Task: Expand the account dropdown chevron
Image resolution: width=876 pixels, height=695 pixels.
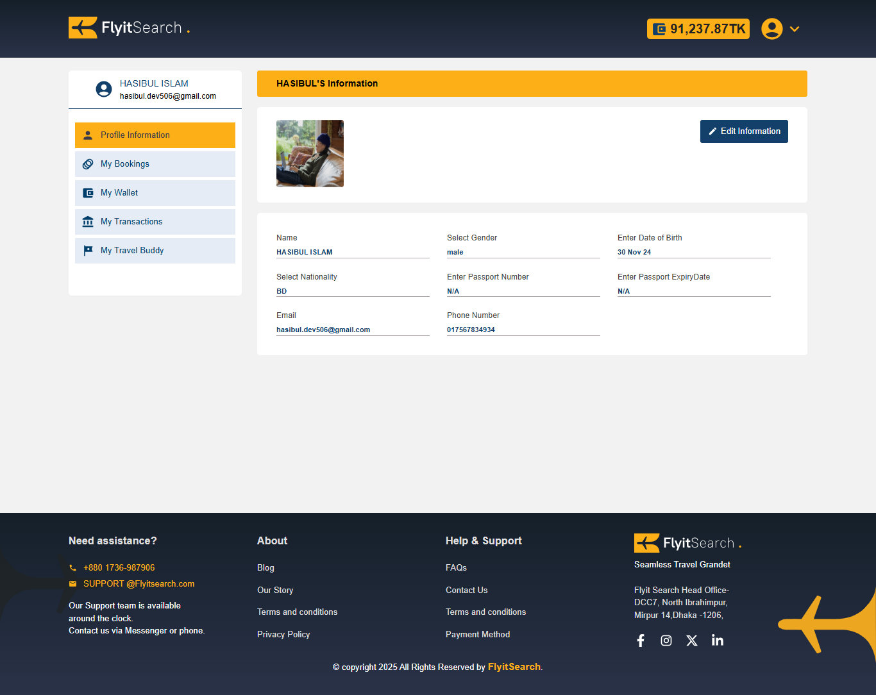Action: [795, 29]
